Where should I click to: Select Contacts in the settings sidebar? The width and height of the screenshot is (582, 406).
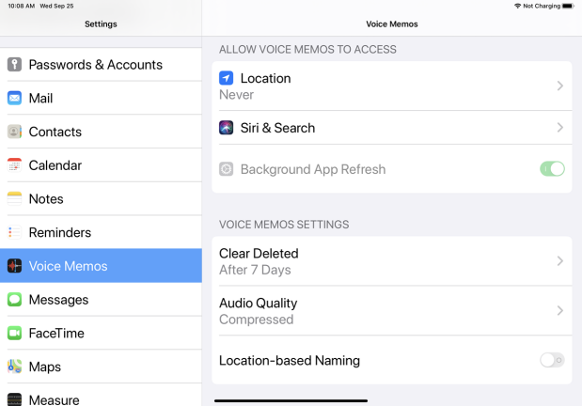(101, 132)
